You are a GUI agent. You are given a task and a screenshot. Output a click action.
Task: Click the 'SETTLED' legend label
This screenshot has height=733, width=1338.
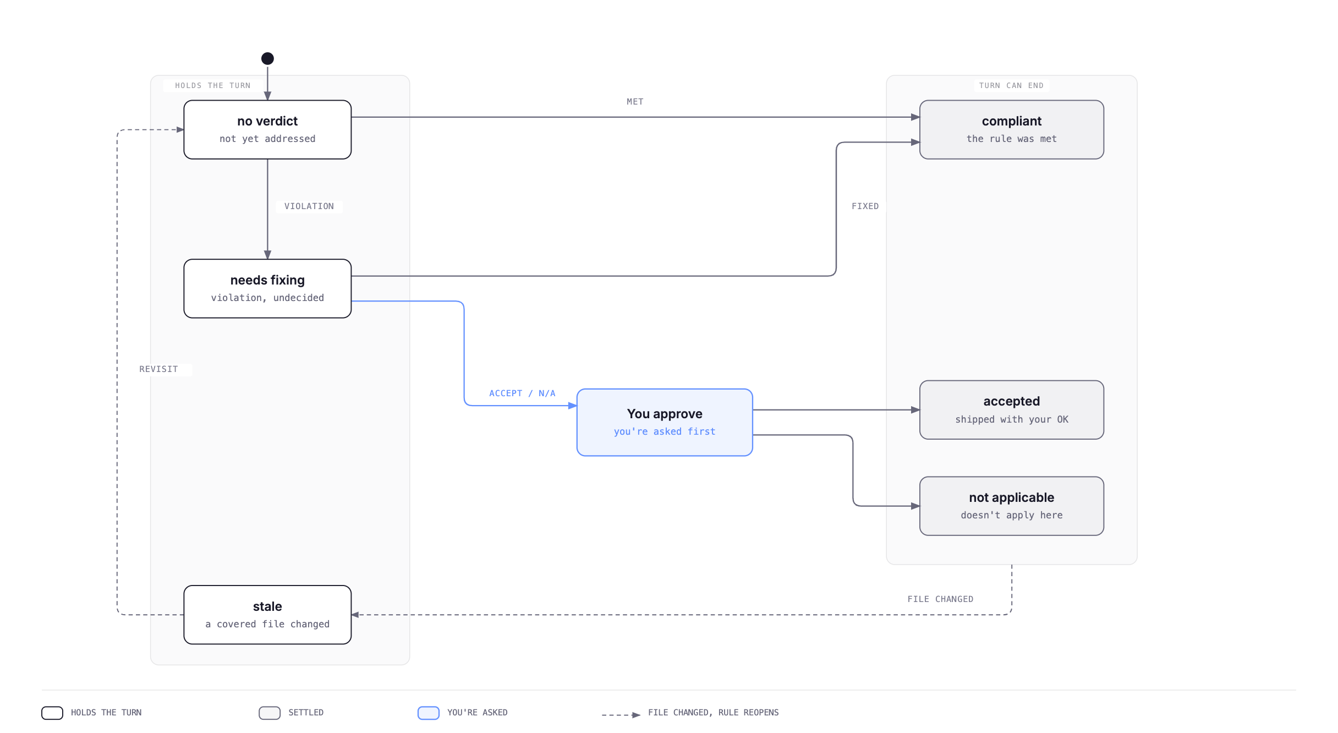pos(306,713)
